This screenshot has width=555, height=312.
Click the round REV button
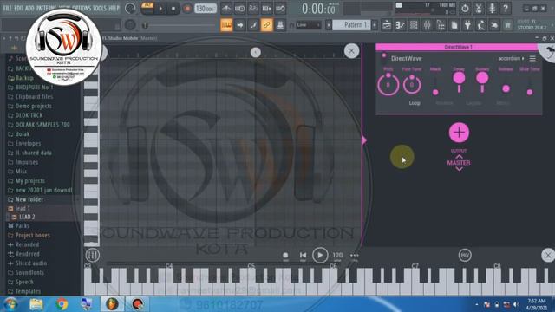465,255
